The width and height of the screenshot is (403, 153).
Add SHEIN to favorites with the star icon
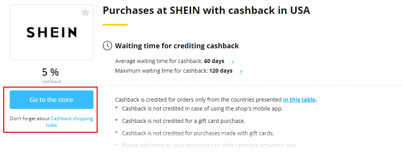[85, 12]
